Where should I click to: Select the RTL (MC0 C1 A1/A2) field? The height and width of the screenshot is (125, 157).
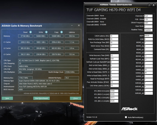(x=114, y=94)
